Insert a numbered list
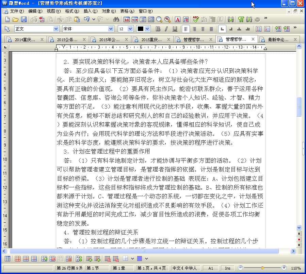This screenshot has width=306, height=274. point(267,29)
